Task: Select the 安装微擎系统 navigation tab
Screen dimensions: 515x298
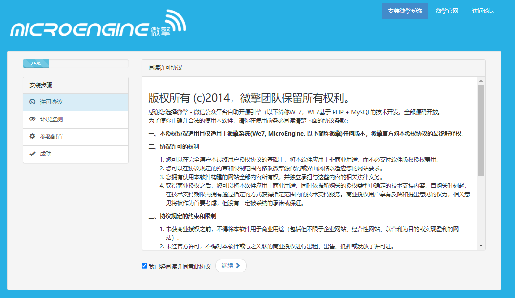Action: point(404,11)
